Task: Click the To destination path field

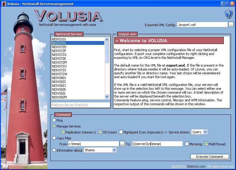Action: click(157, 144)
